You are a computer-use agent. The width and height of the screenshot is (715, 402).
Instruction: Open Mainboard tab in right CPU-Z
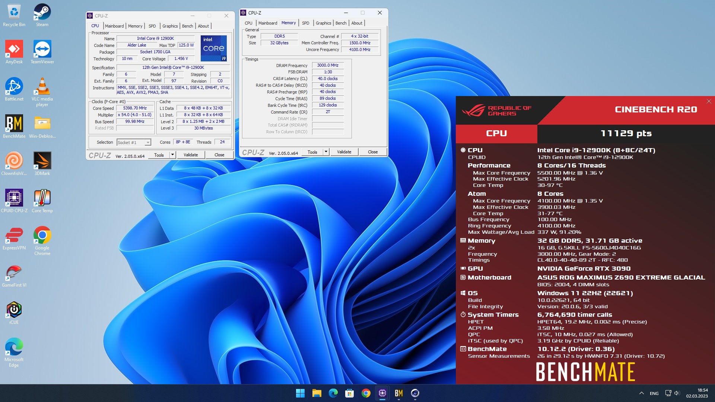click(268, 23)
